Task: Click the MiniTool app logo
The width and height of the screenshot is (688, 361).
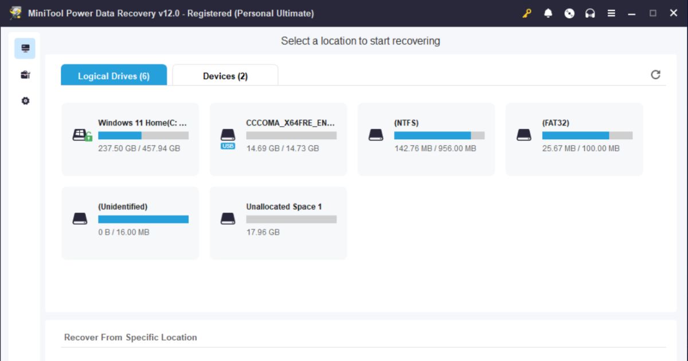Action: click(x=15, y=13)
